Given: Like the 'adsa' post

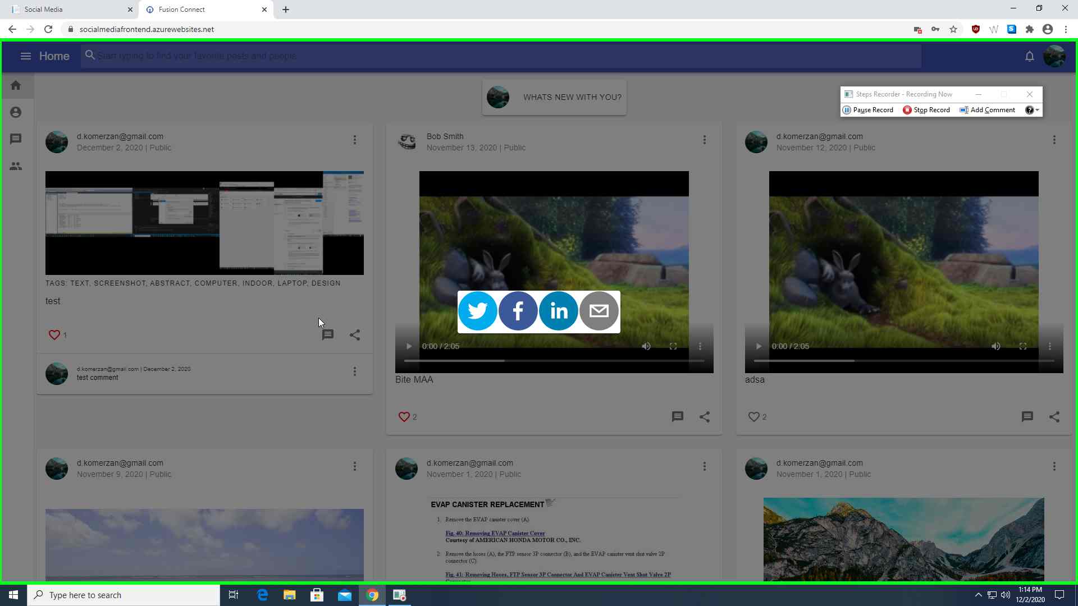Looking at the screenshot, I should click(754, 417).
